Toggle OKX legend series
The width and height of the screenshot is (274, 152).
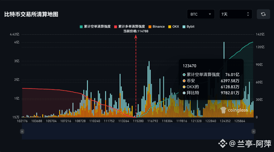tap(174, 26)
